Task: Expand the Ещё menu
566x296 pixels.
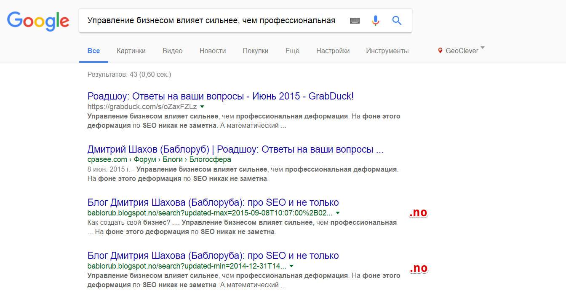Action: click(x=292, y=51)
